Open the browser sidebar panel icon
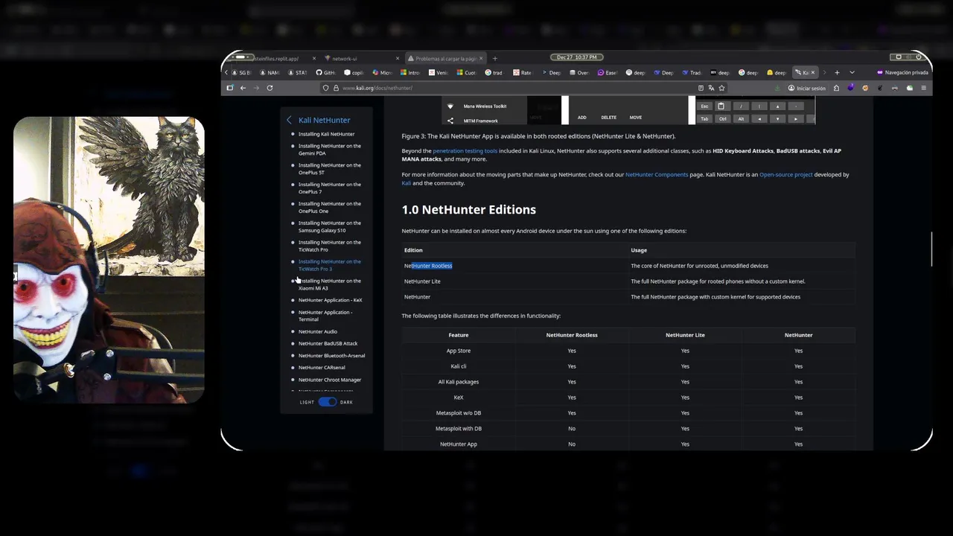 pos(230,88)
